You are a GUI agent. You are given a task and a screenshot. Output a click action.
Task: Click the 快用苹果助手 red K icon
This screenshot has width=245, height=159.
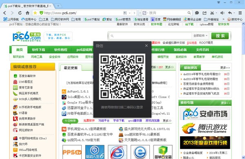(x=16, y=119)
